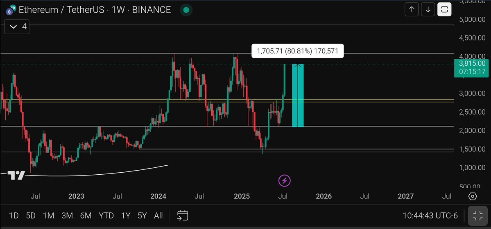
Task: Click the 1,500.00 price axis label
Action: pyautogui.click(x=472, y=149)
